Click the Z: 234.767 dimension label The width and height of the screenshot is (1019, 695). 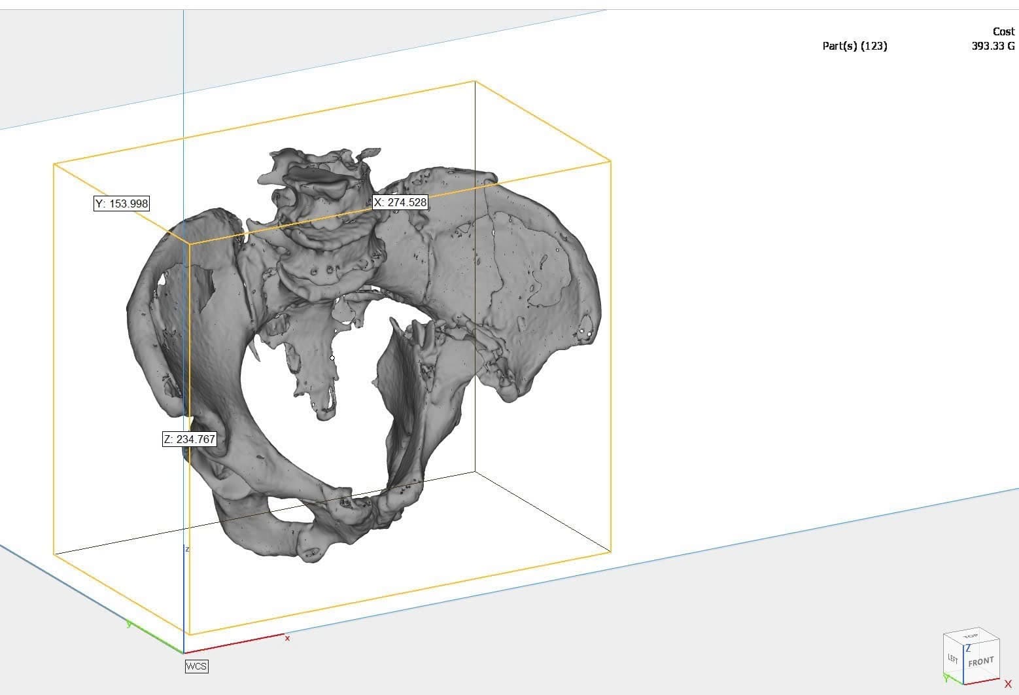coord(189,439)
